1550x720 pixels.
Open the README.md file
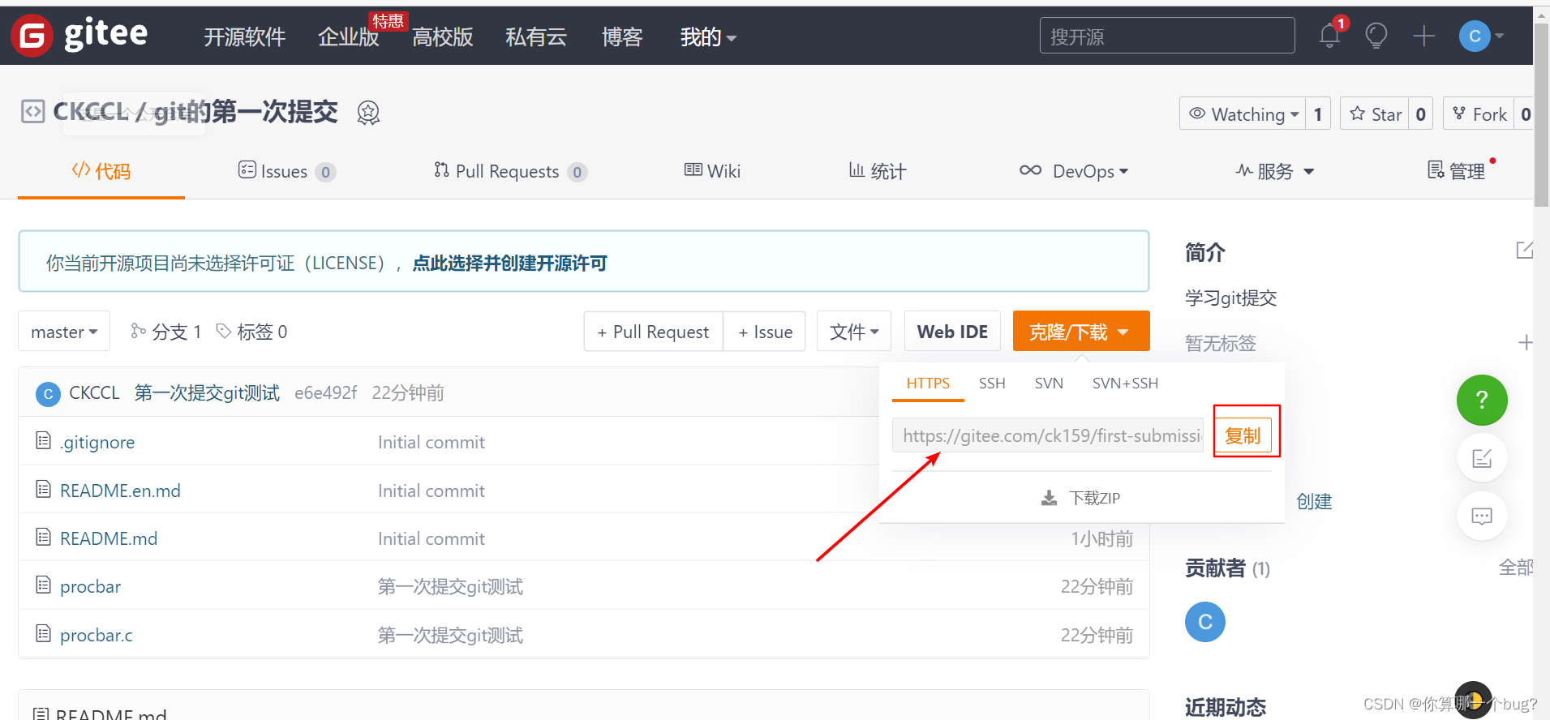point(109,538)
